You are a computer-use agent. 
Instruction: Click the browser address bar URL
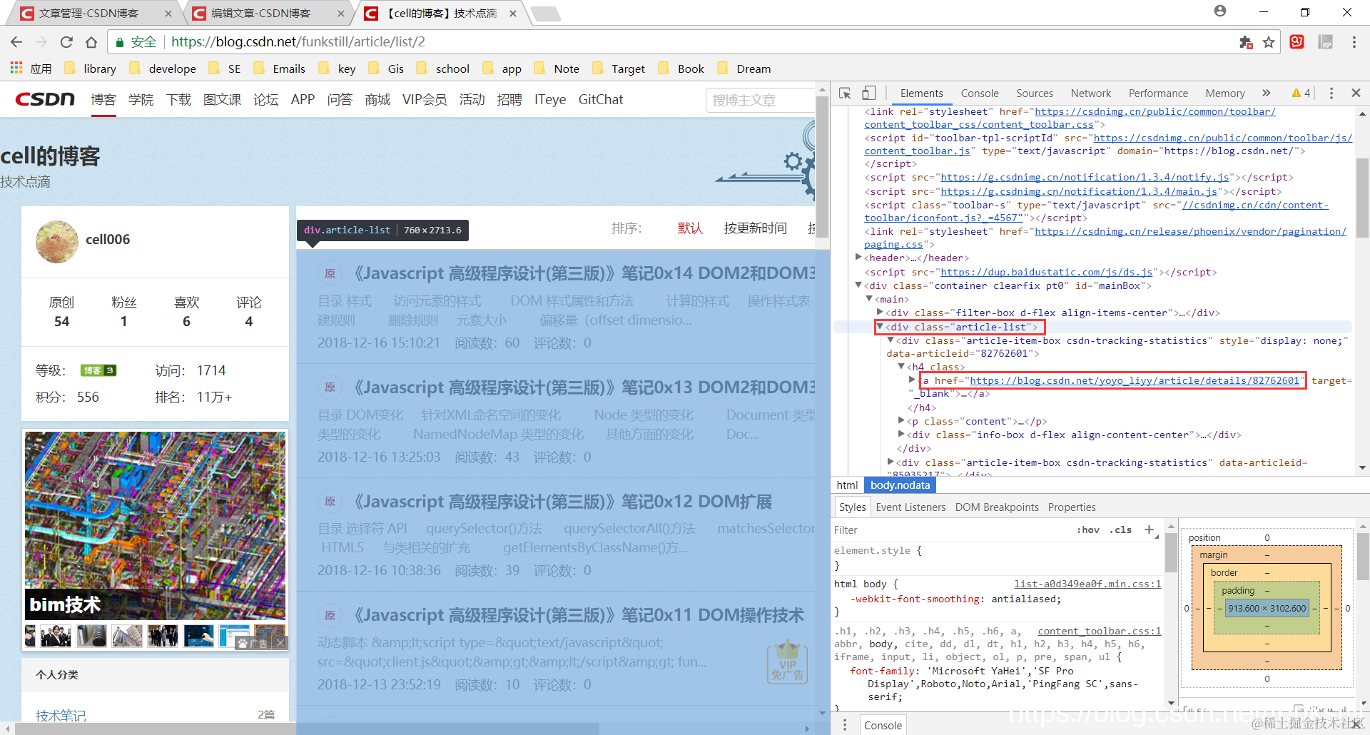[298, 42]
